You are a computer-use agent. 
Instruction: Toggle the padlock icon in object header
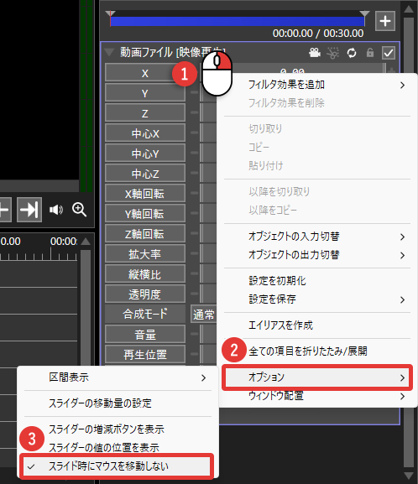coord(370,53)
